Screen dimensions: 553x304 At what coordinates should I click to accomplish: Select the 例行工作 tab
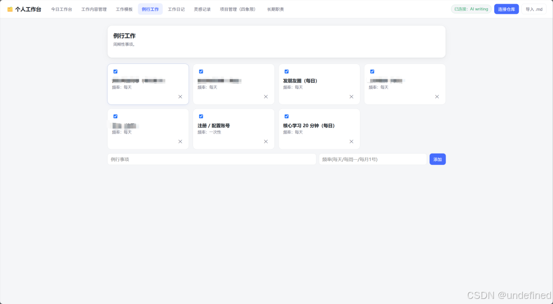(150, 9)
